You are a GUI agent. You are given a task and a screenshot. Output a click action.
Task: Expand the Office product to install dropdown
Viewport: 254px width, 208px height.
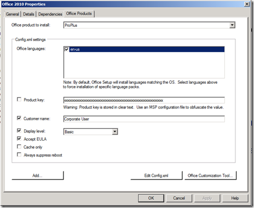[232, 25]
